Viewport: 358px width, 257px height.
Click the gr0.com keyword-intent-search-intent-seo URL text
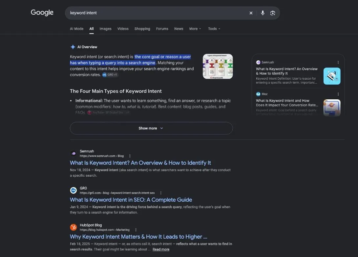pyautogui.click(x=117, y=193)
